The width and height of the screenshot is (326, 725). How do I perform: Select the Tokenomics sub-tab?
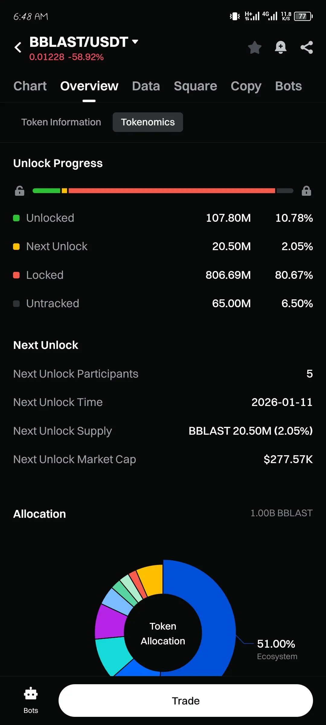point(148,122)
